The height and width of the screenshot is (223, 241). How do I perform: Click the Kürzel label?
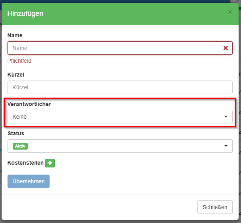click(16, 74)
